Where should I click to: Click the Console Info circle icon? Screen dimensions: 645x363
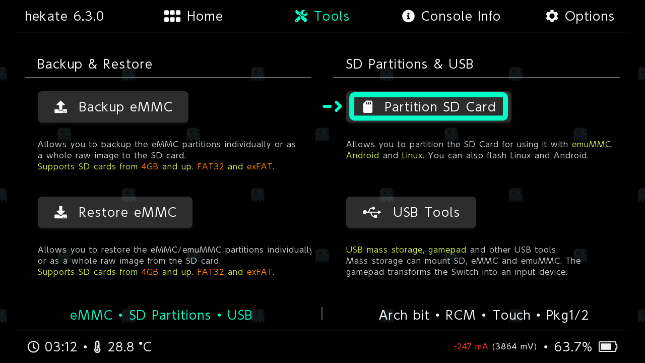coord(408,16)
